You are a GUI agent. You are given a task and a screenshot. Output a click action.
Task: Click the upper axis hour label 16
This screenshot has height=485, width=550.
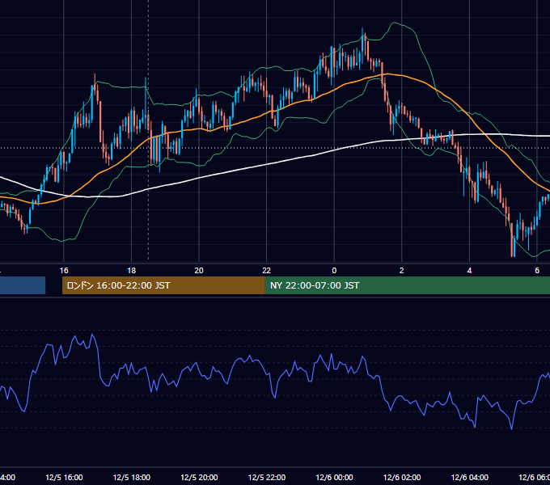pyautogui.click(x=64, y=271)
